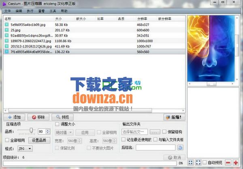243x169 pixels.
Task: Click the quality value spinner arrows
Action: [48, 132]
